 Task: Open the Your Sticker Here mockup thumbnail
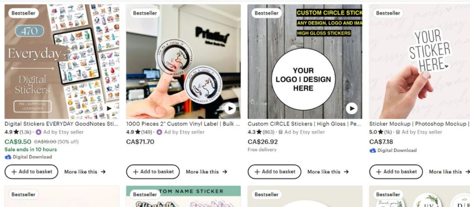point(420,62)
